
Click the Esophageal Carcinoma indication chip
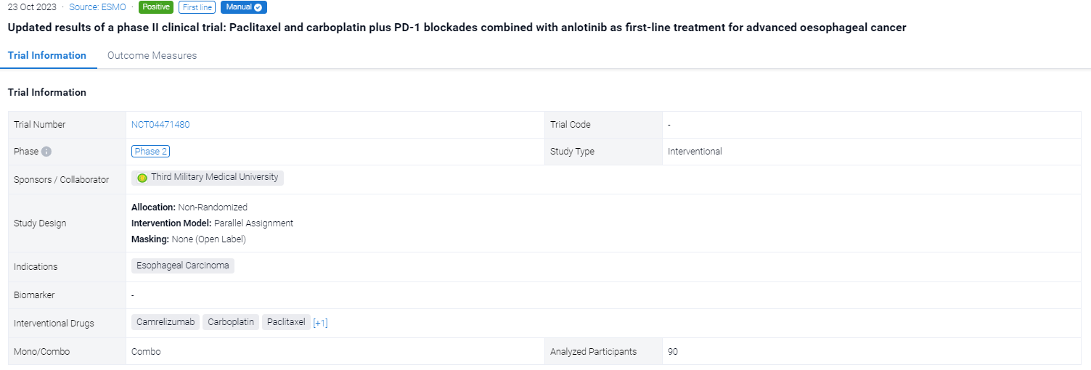click(182, 266)
